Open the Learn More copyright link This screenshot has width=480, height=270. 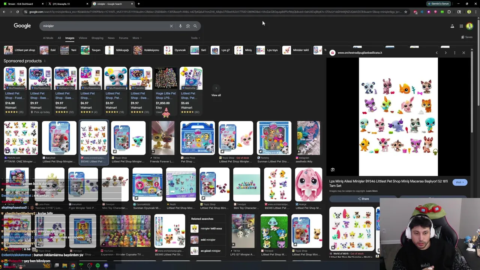[x=372, y=191]
